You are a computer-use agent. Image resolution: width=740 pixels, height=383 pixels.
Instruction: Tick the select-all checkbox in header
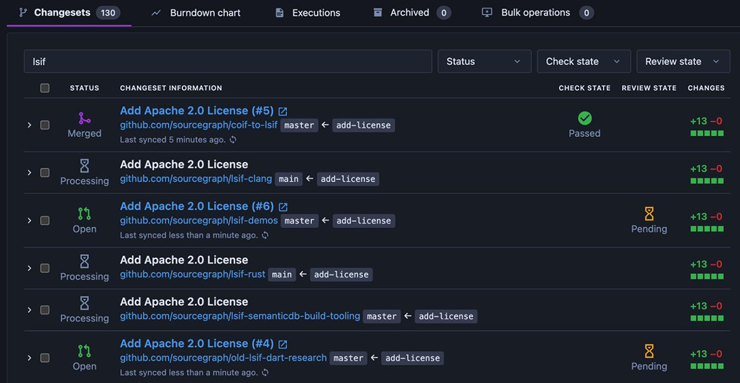(45, 88)
